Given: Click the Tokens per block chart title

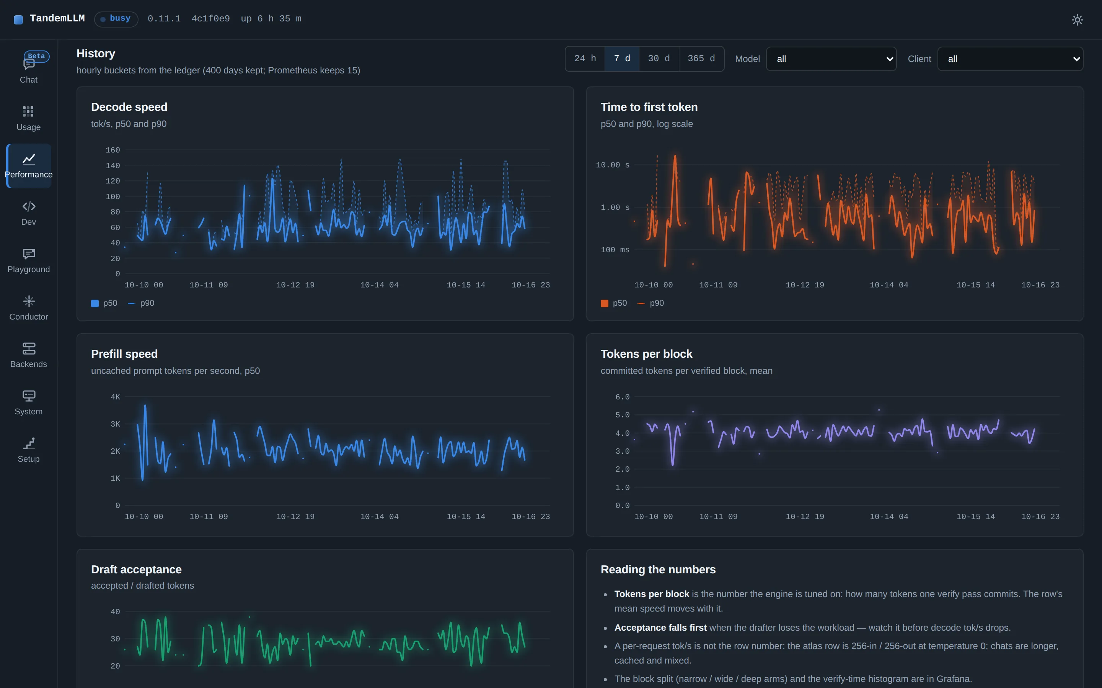Looking at the screenshot, I should (646, 354).
